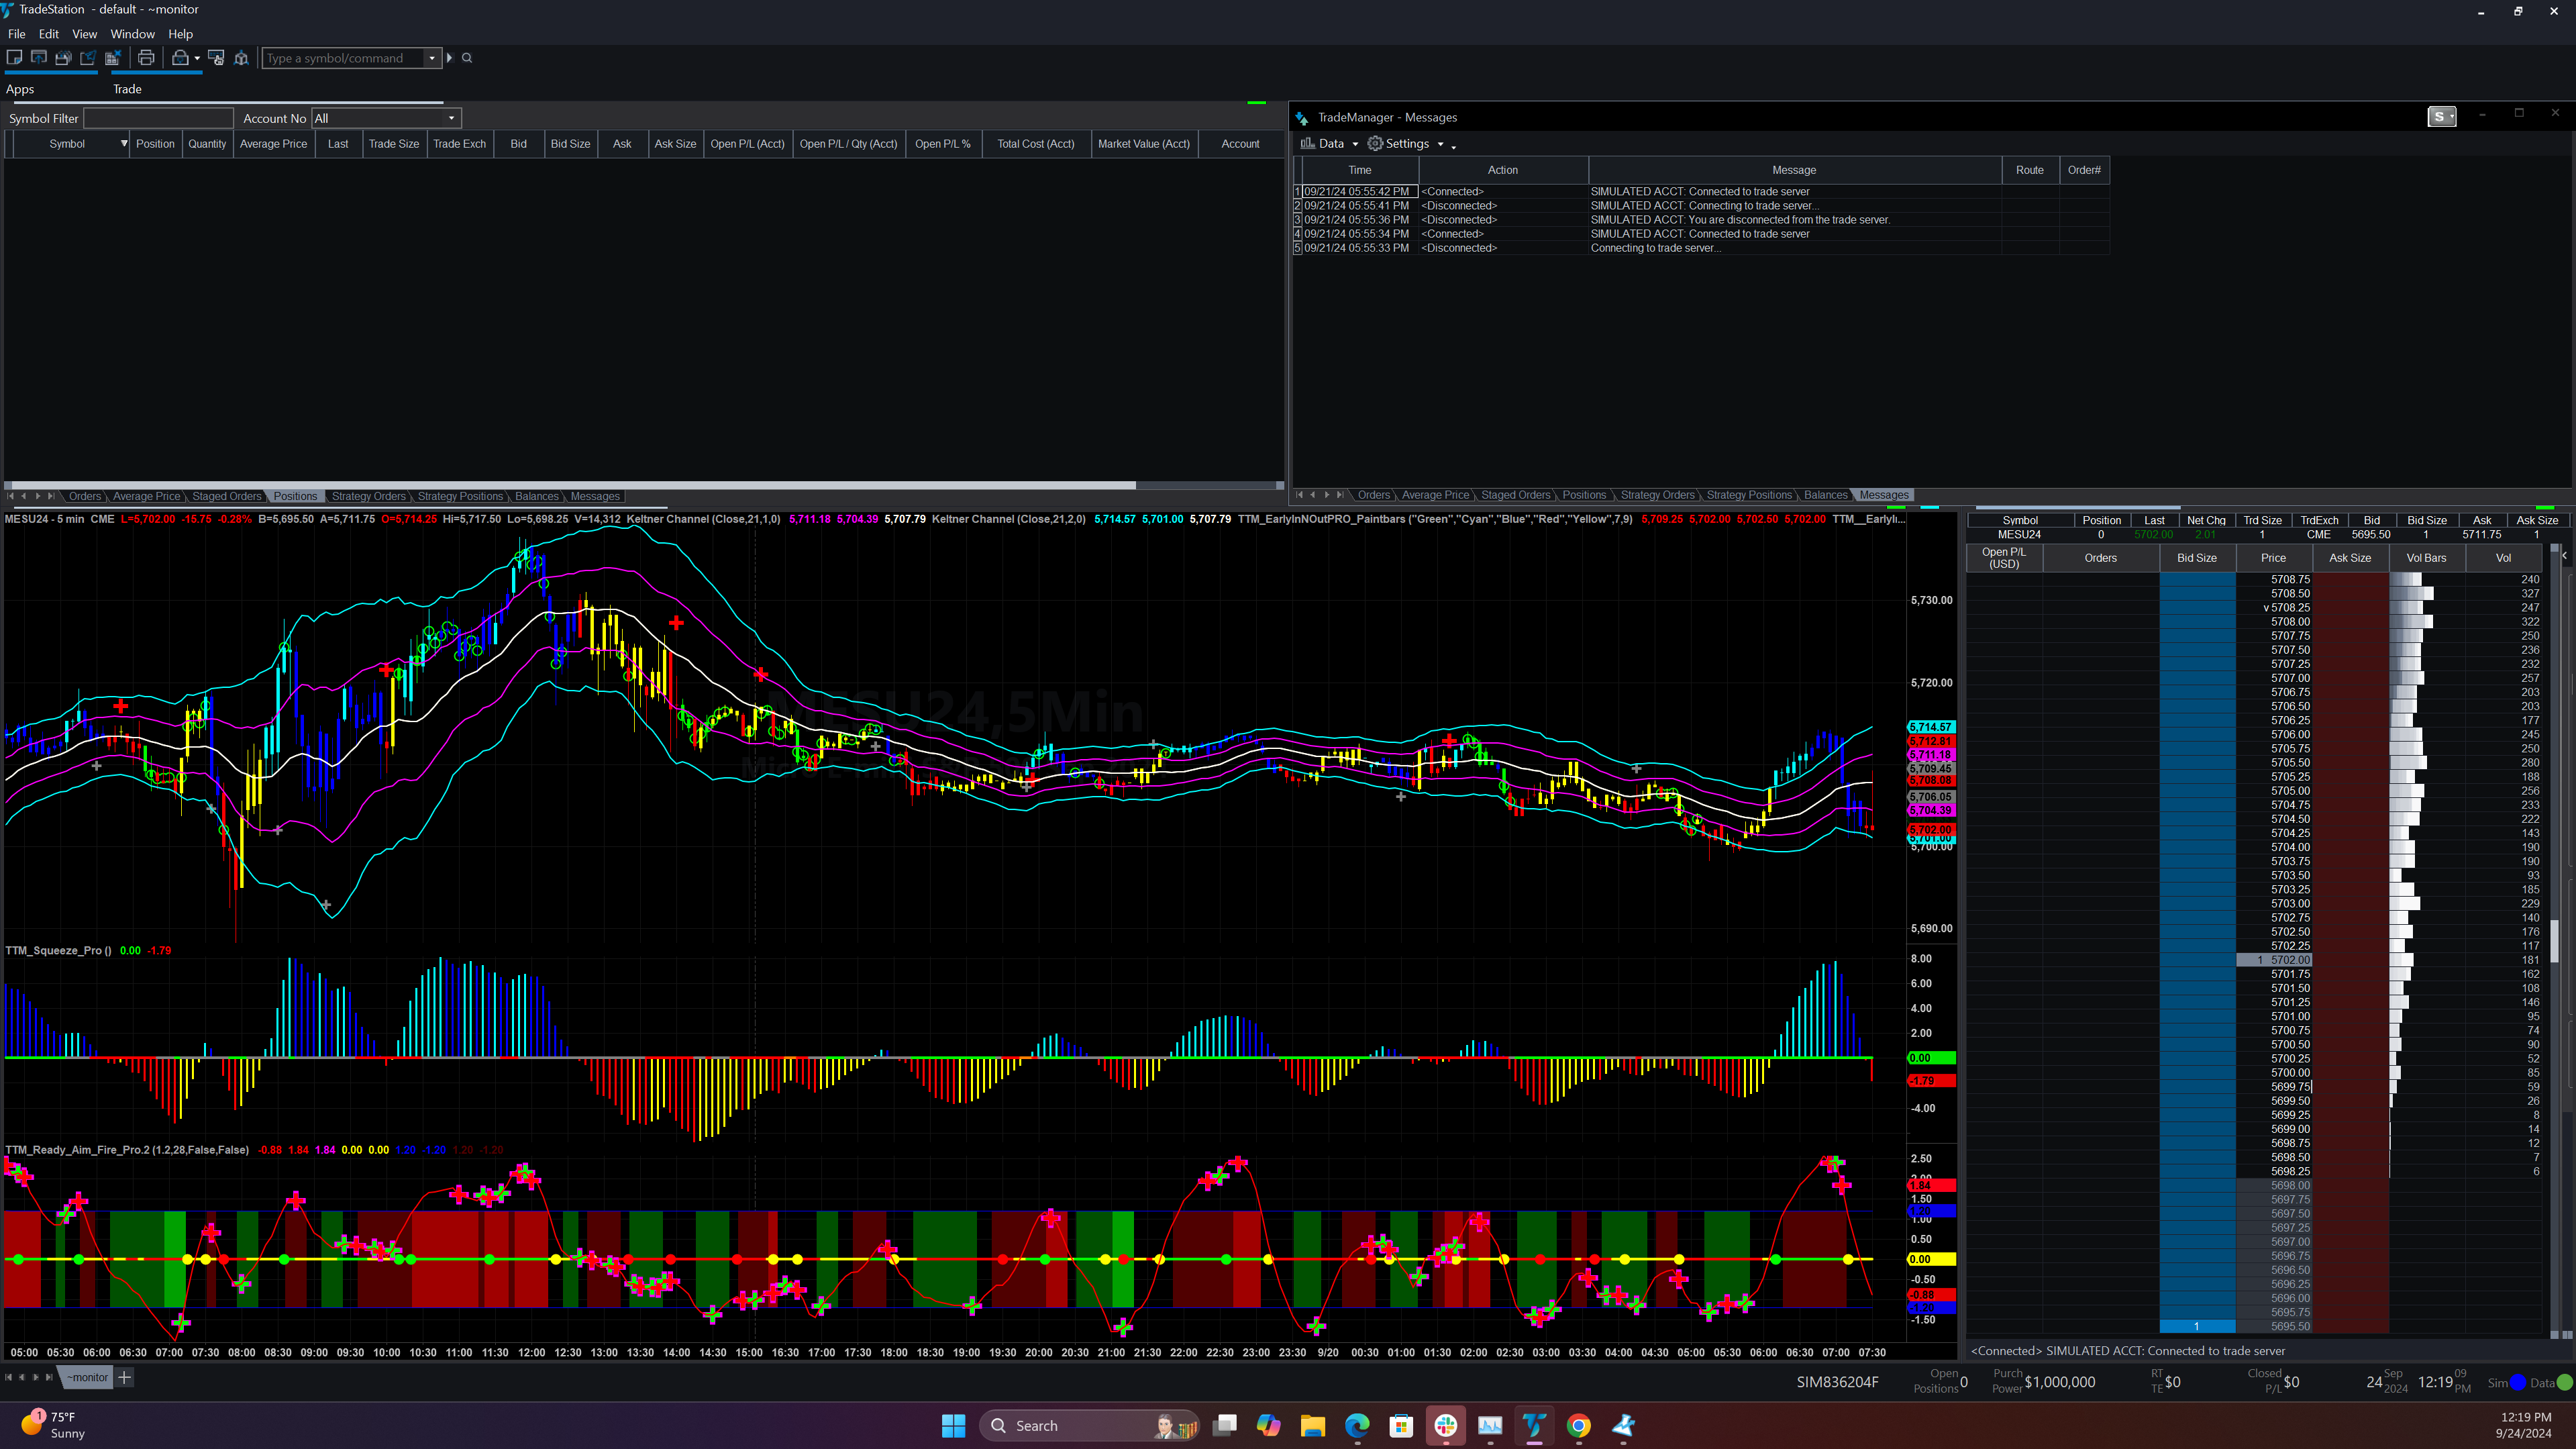2576x1449 pixels.
Task: Click the network cube icon in toolbar
Action: (241, 58)
